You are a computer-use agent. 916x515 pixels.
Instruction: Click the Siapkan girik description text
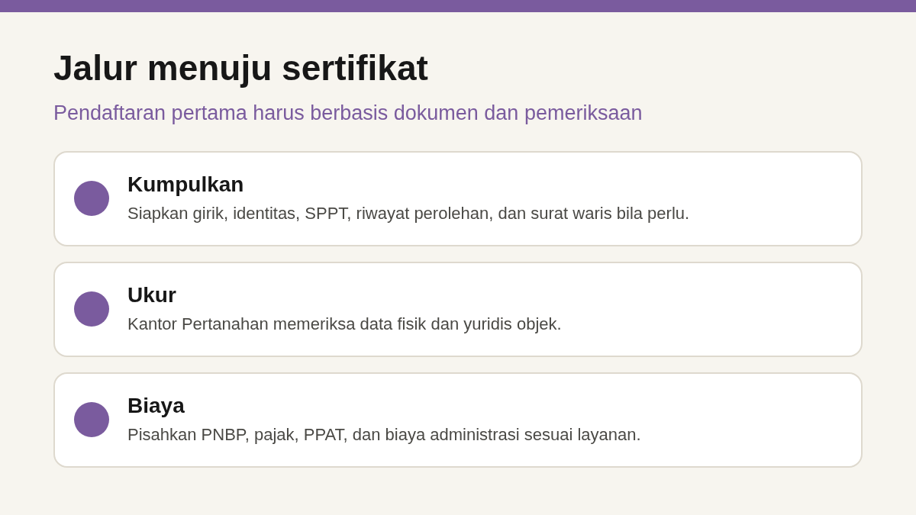pos(408,214)
